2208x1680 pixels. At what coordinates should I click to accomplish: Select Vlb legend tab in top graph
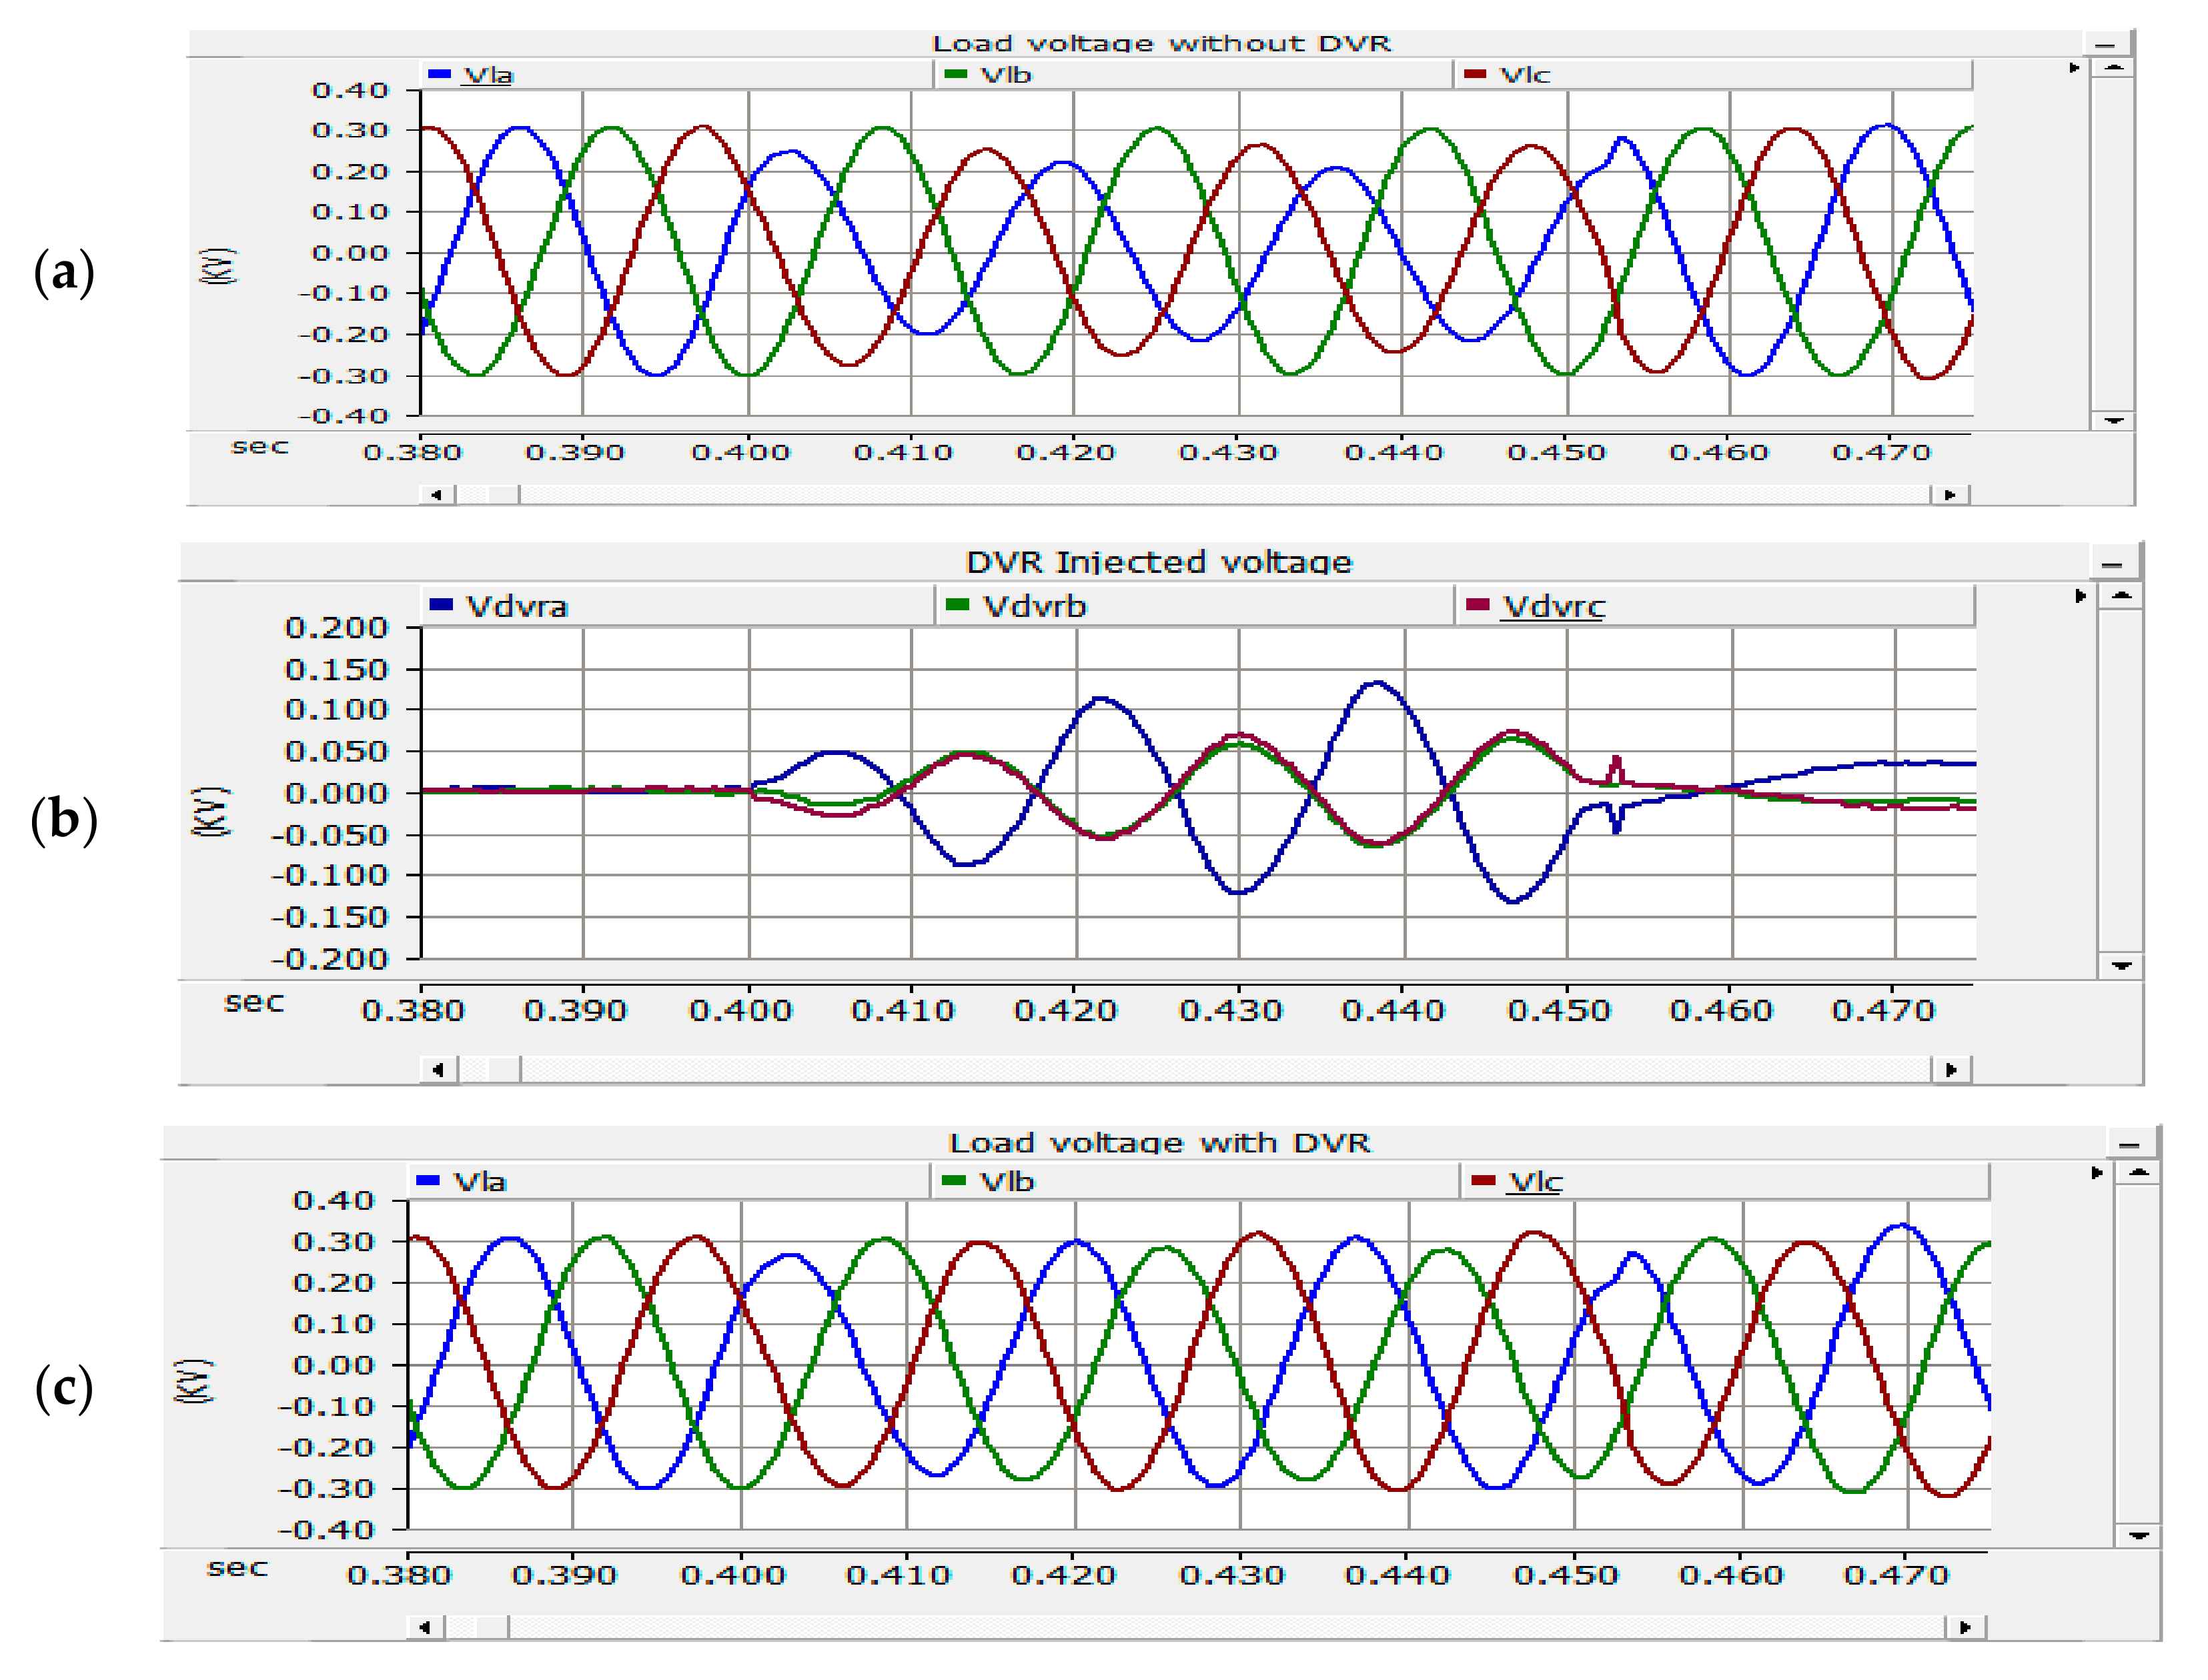click(1005, 75)
